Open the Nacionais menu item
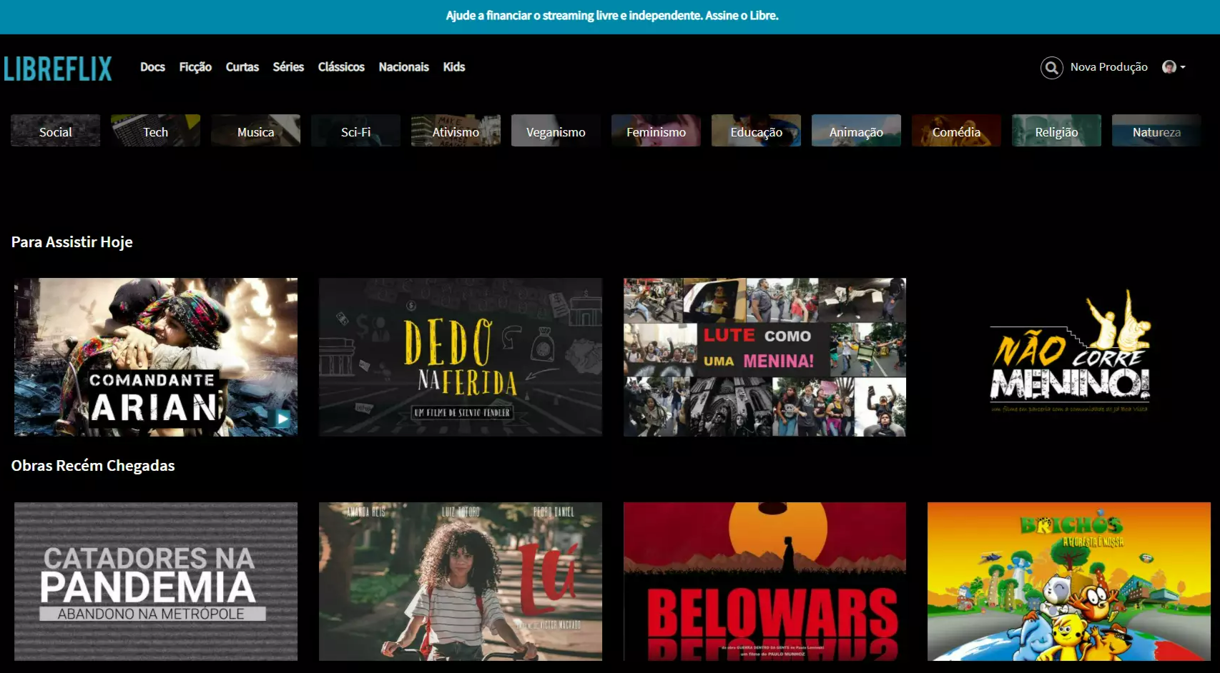Image resolution: width=1220 pixels, height=673 pixels. pos(404,67)
